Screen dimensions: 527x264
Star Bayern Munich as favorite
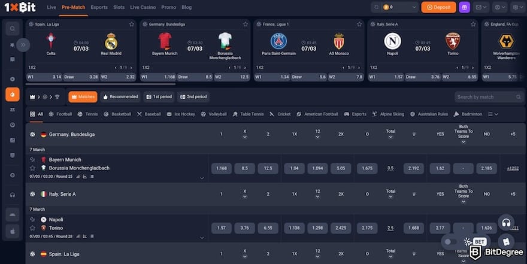click(32, 160)
